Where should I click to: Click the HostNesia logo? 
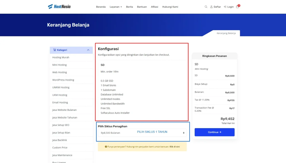pos(59,6)
